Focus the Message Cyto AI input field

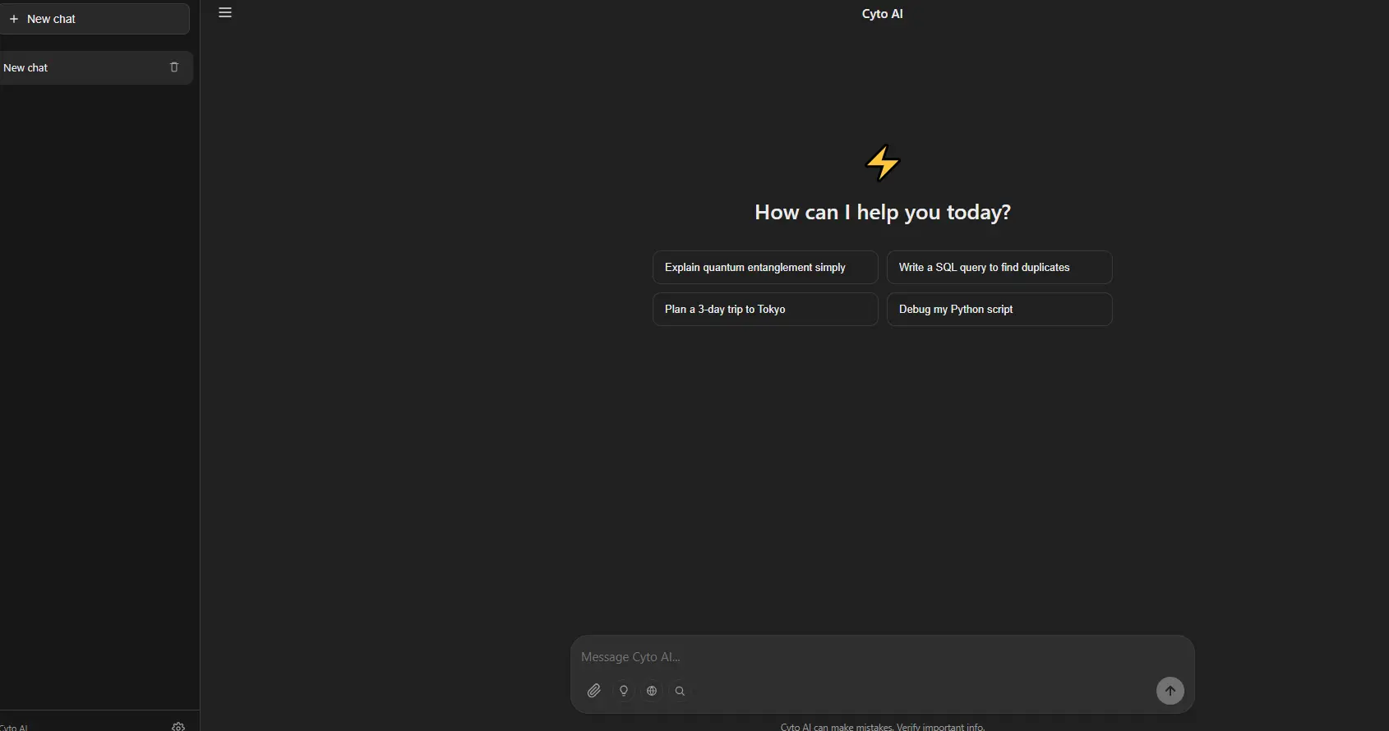click(882, 657)
